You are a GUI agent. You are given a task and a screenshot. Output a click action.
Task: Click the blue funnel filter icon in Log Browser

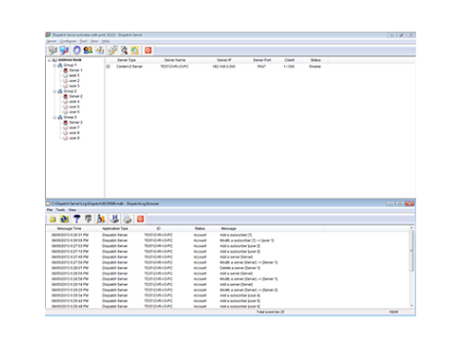(x=76, y=219)
